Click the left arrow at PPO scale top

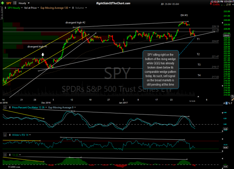(222, 113)
